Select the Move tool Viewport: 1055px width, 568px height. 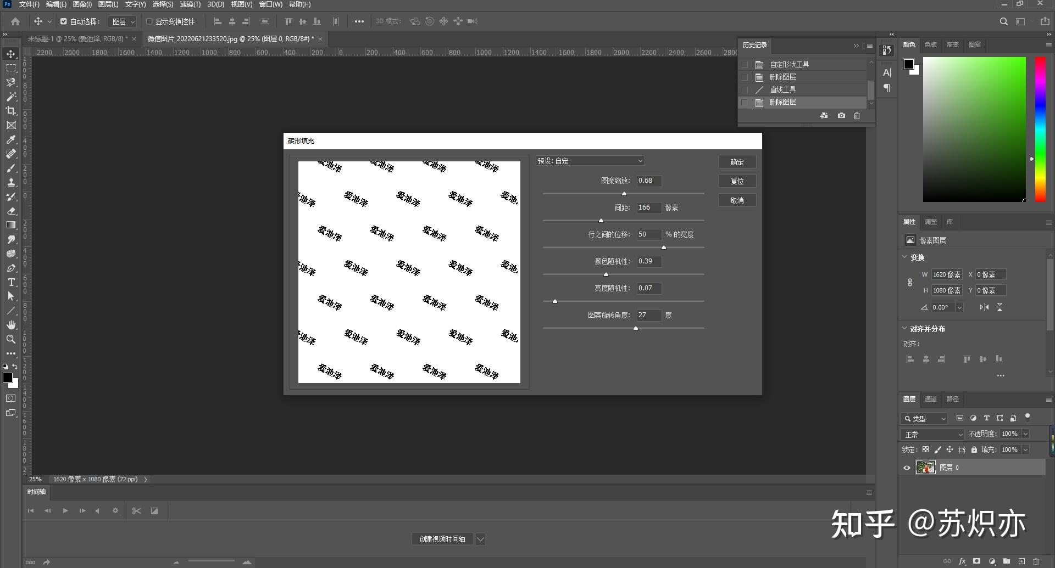pyautogui.click(x=11, y=54)
